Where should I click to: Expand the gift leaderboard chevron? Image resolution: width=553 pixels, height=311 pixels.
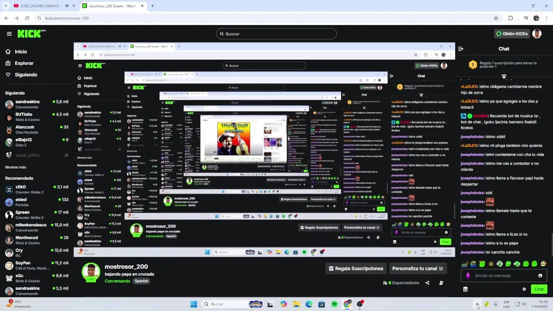point(504,76)
